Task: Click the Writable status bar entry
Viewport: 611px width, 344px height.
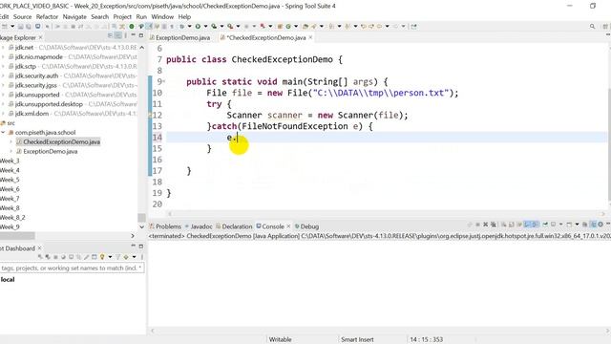Action: (x=280, y=339)
